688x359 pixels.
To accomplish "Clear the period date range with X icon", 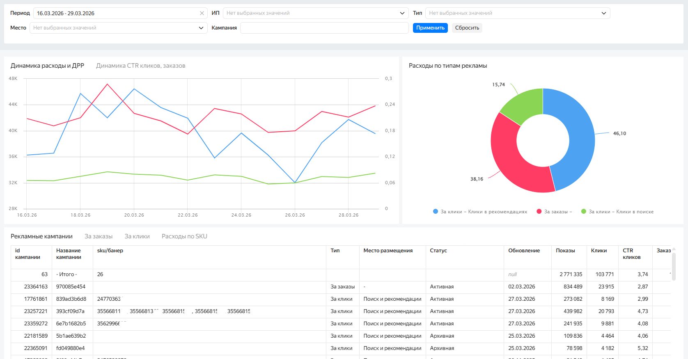I will point(202,13).
